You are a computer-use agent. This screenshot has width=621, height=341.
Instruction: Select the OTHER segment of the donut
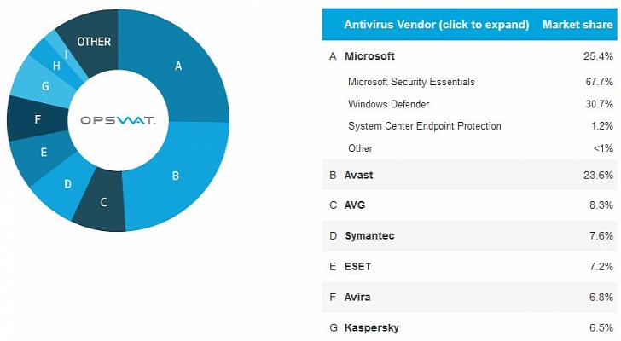point(94,42)
